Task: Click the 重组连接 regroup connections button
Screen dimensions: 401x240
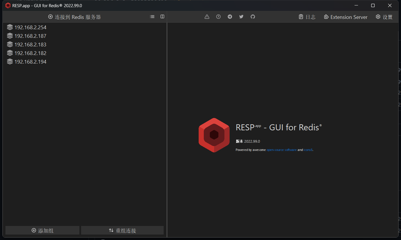Action: [x=122, y=231]
